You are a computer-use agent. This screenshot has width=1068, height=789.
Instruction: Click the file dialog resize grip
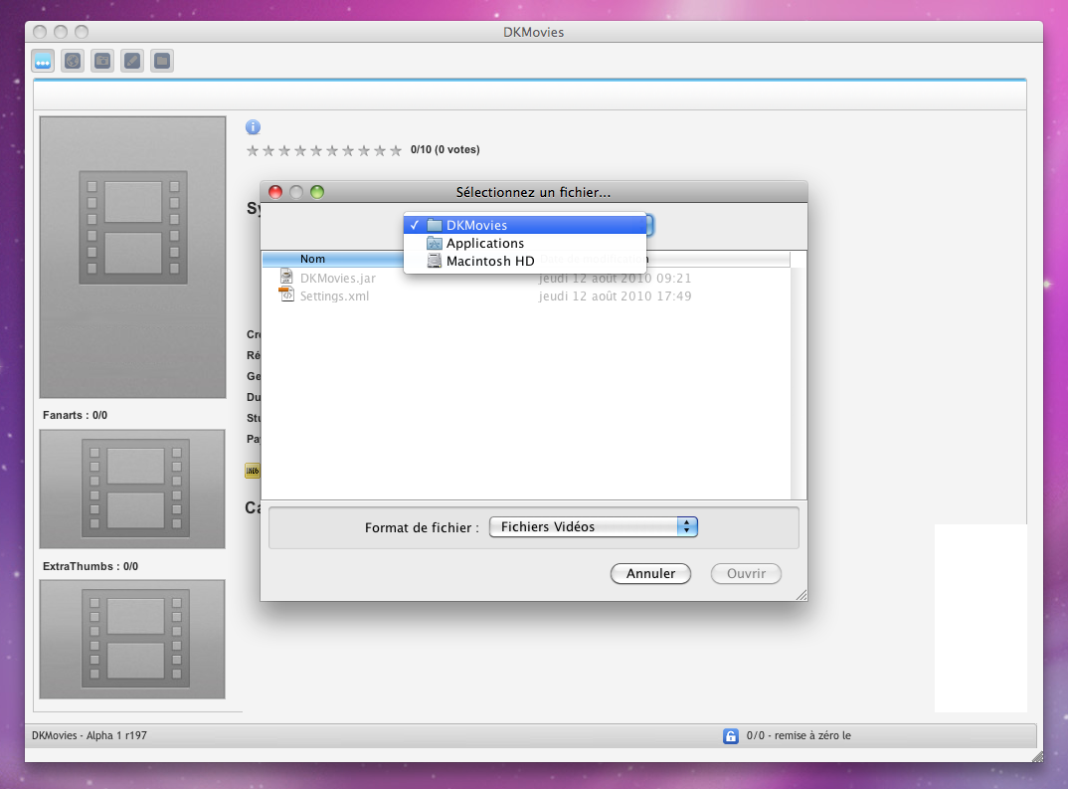tap(801, 595)
